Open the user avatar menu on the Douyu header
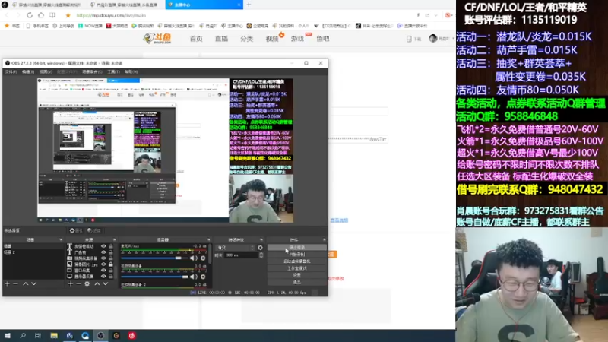This screenshot has height=342, width=608. point(433,39)
